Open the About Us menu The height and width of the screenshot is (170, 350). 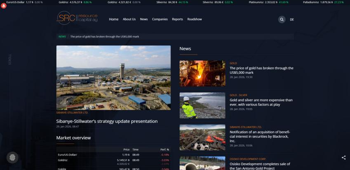(x=129, y=19)
